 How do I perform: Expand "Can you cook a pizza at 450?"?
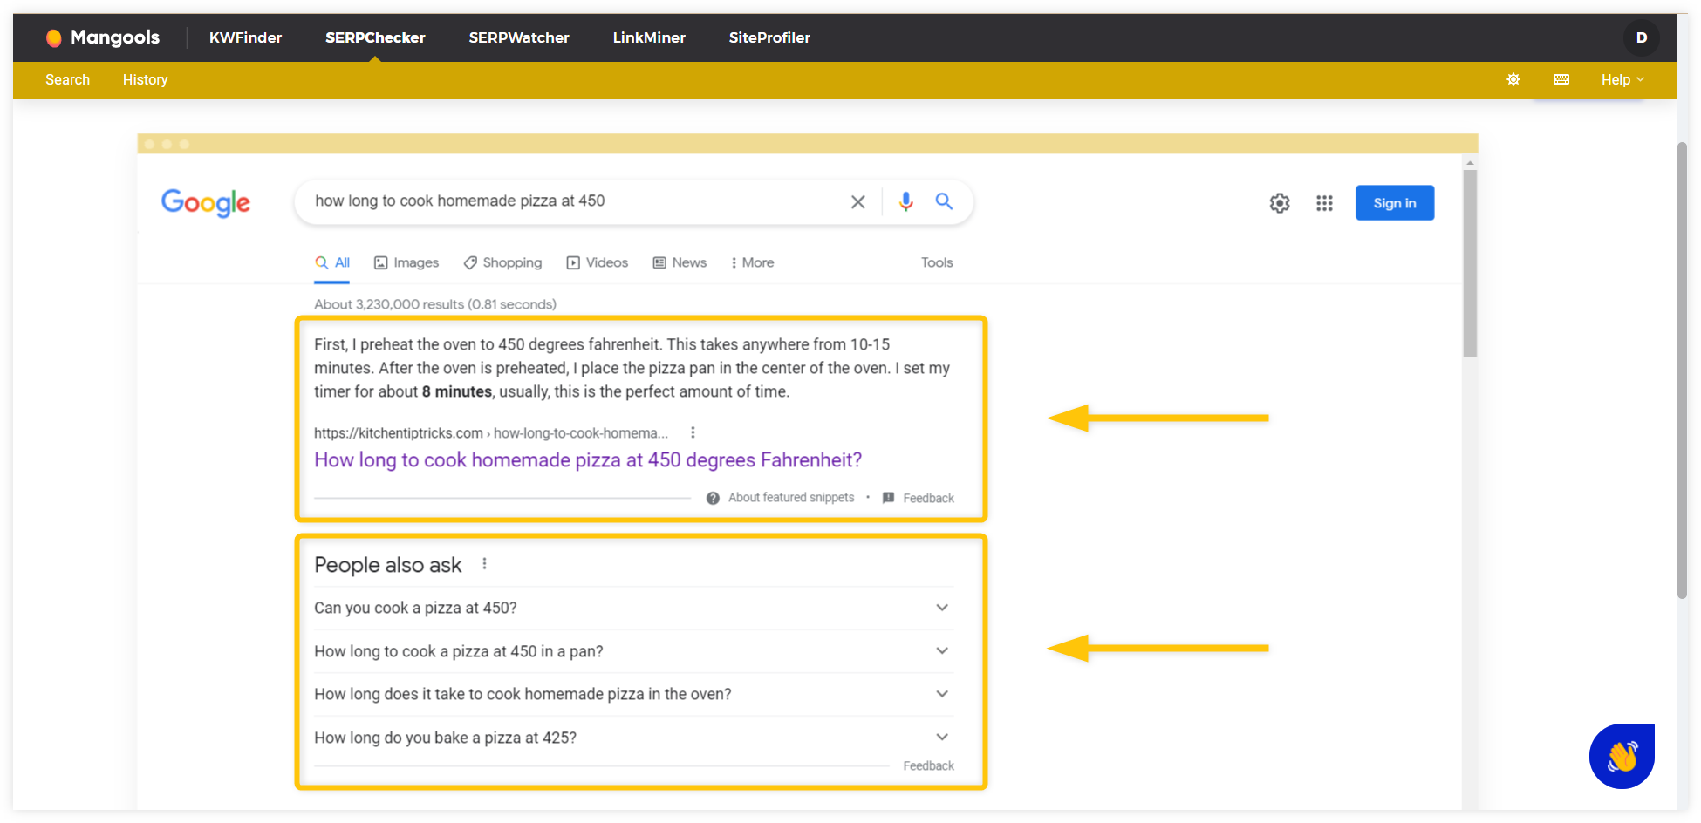pyautogui.click(x=633, y=608)
